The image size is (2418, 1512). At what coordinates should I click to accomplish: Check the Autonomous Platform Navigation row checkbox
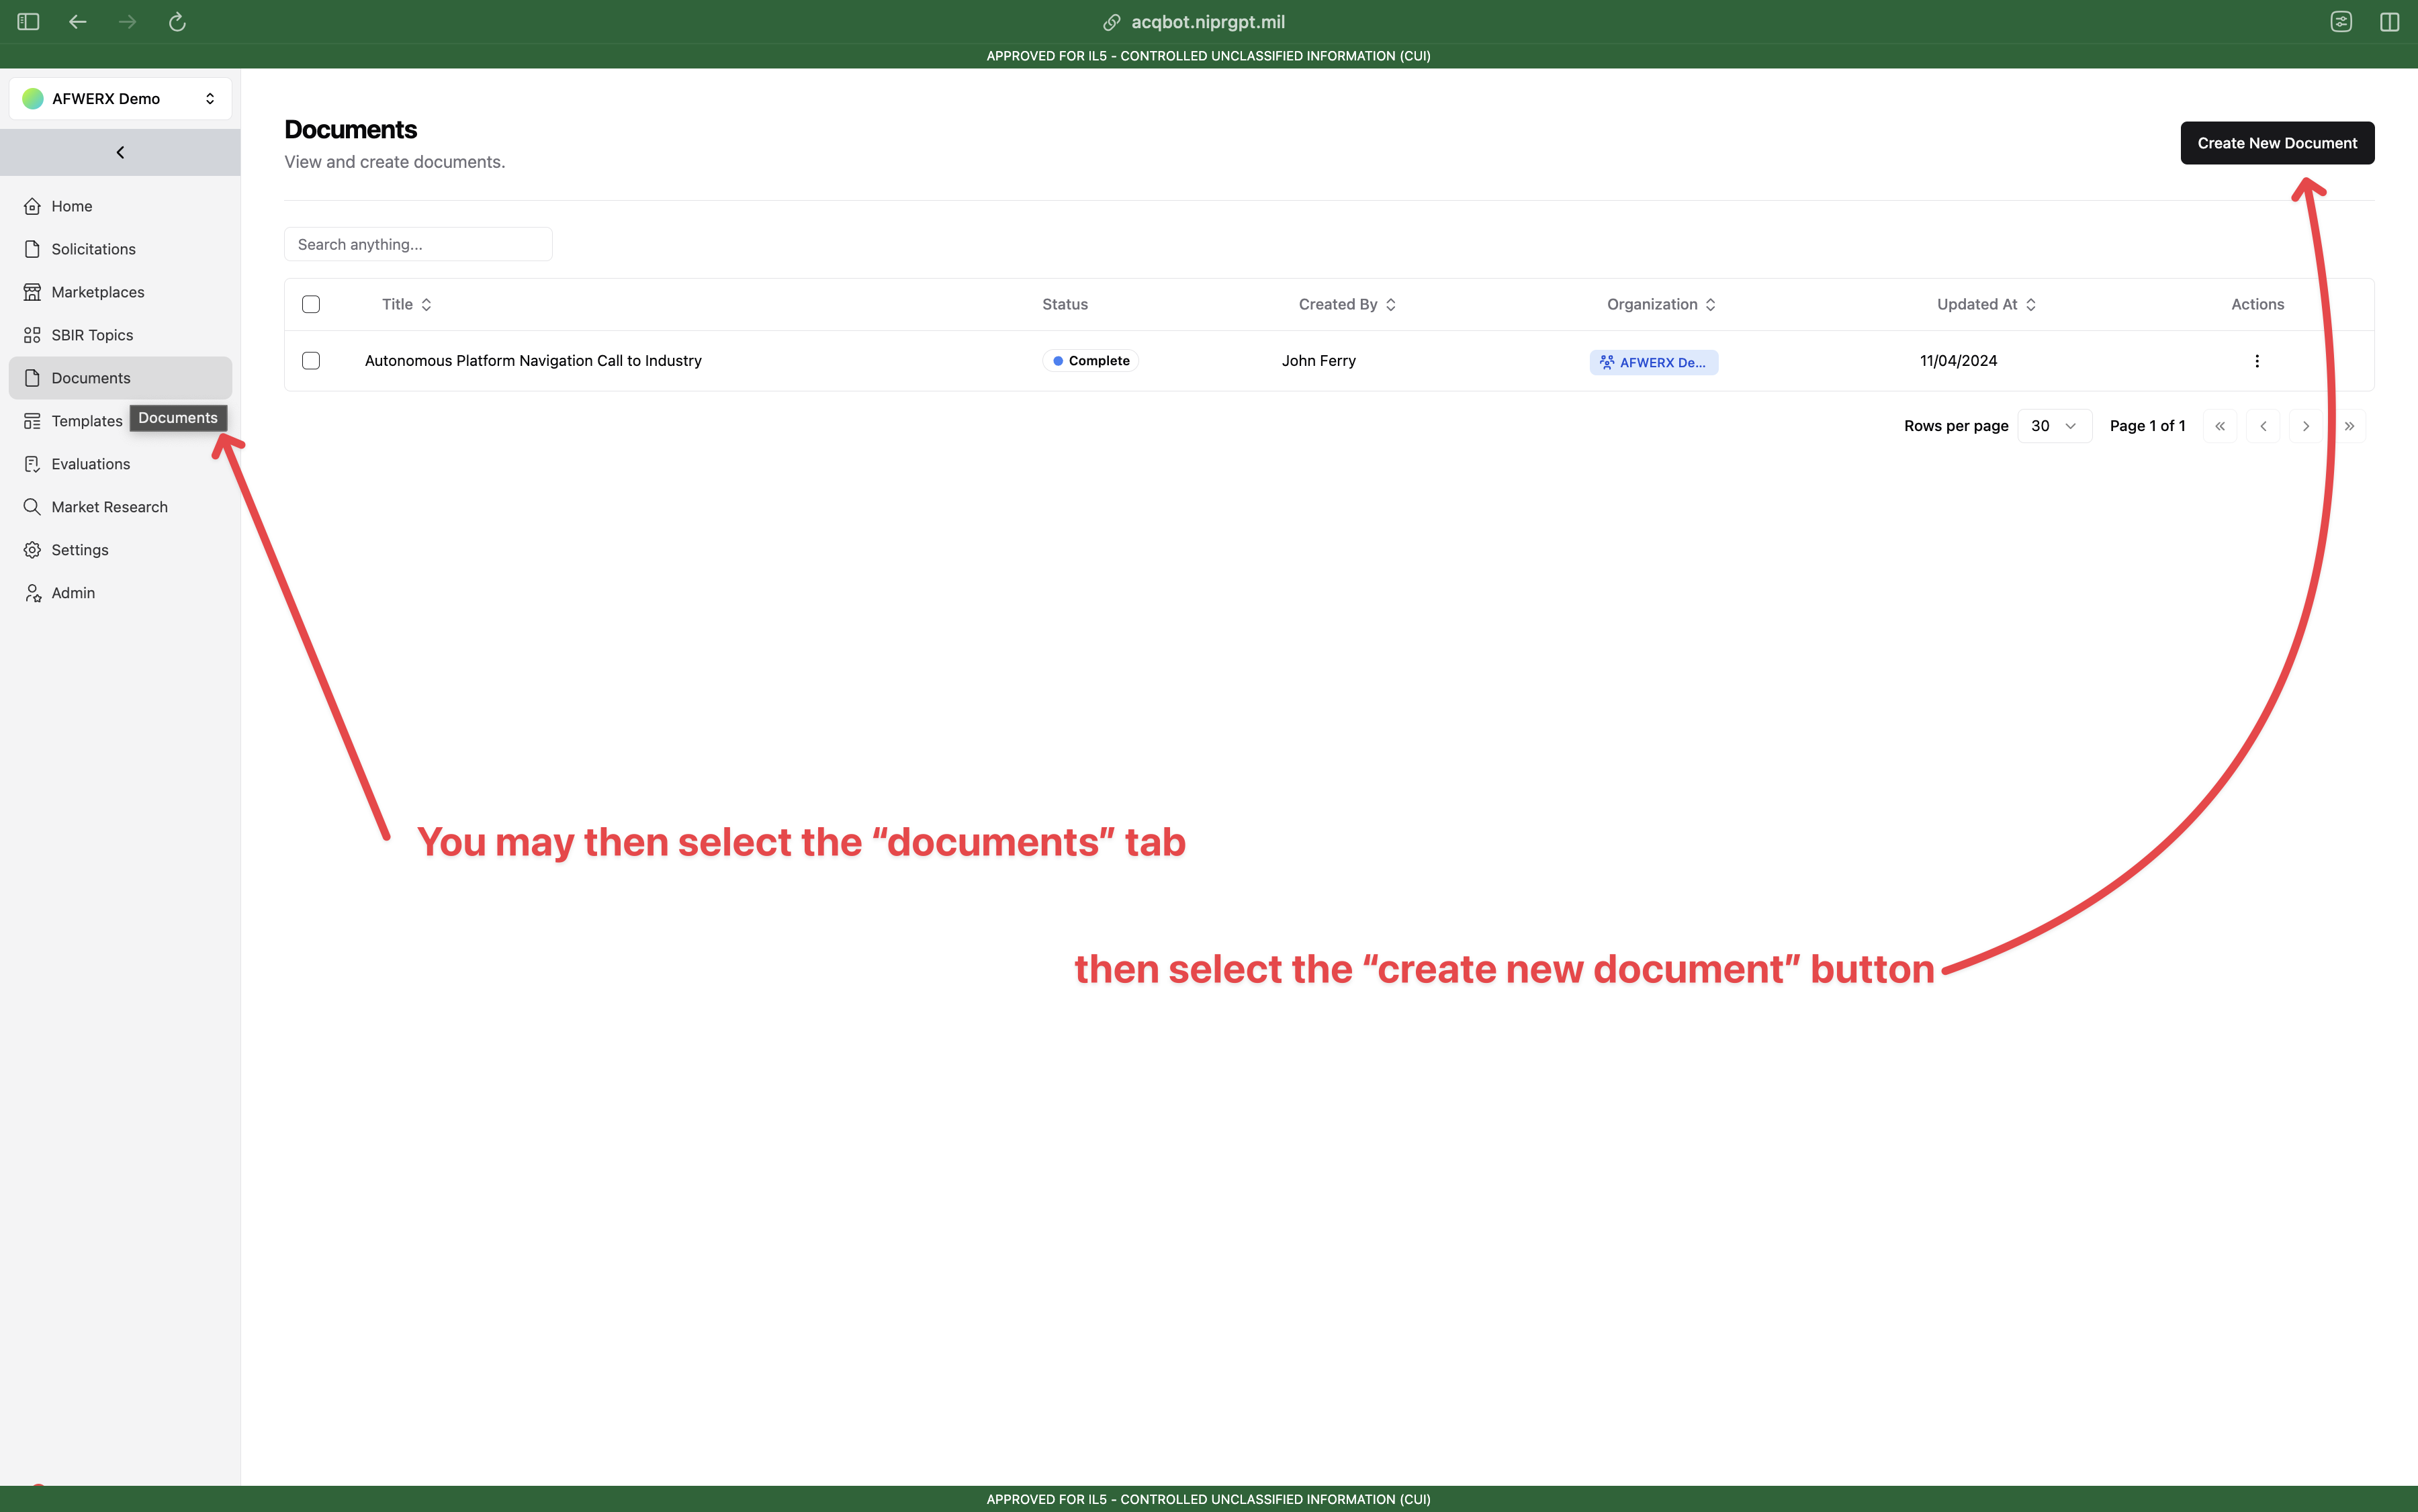(x=311, y=360)
